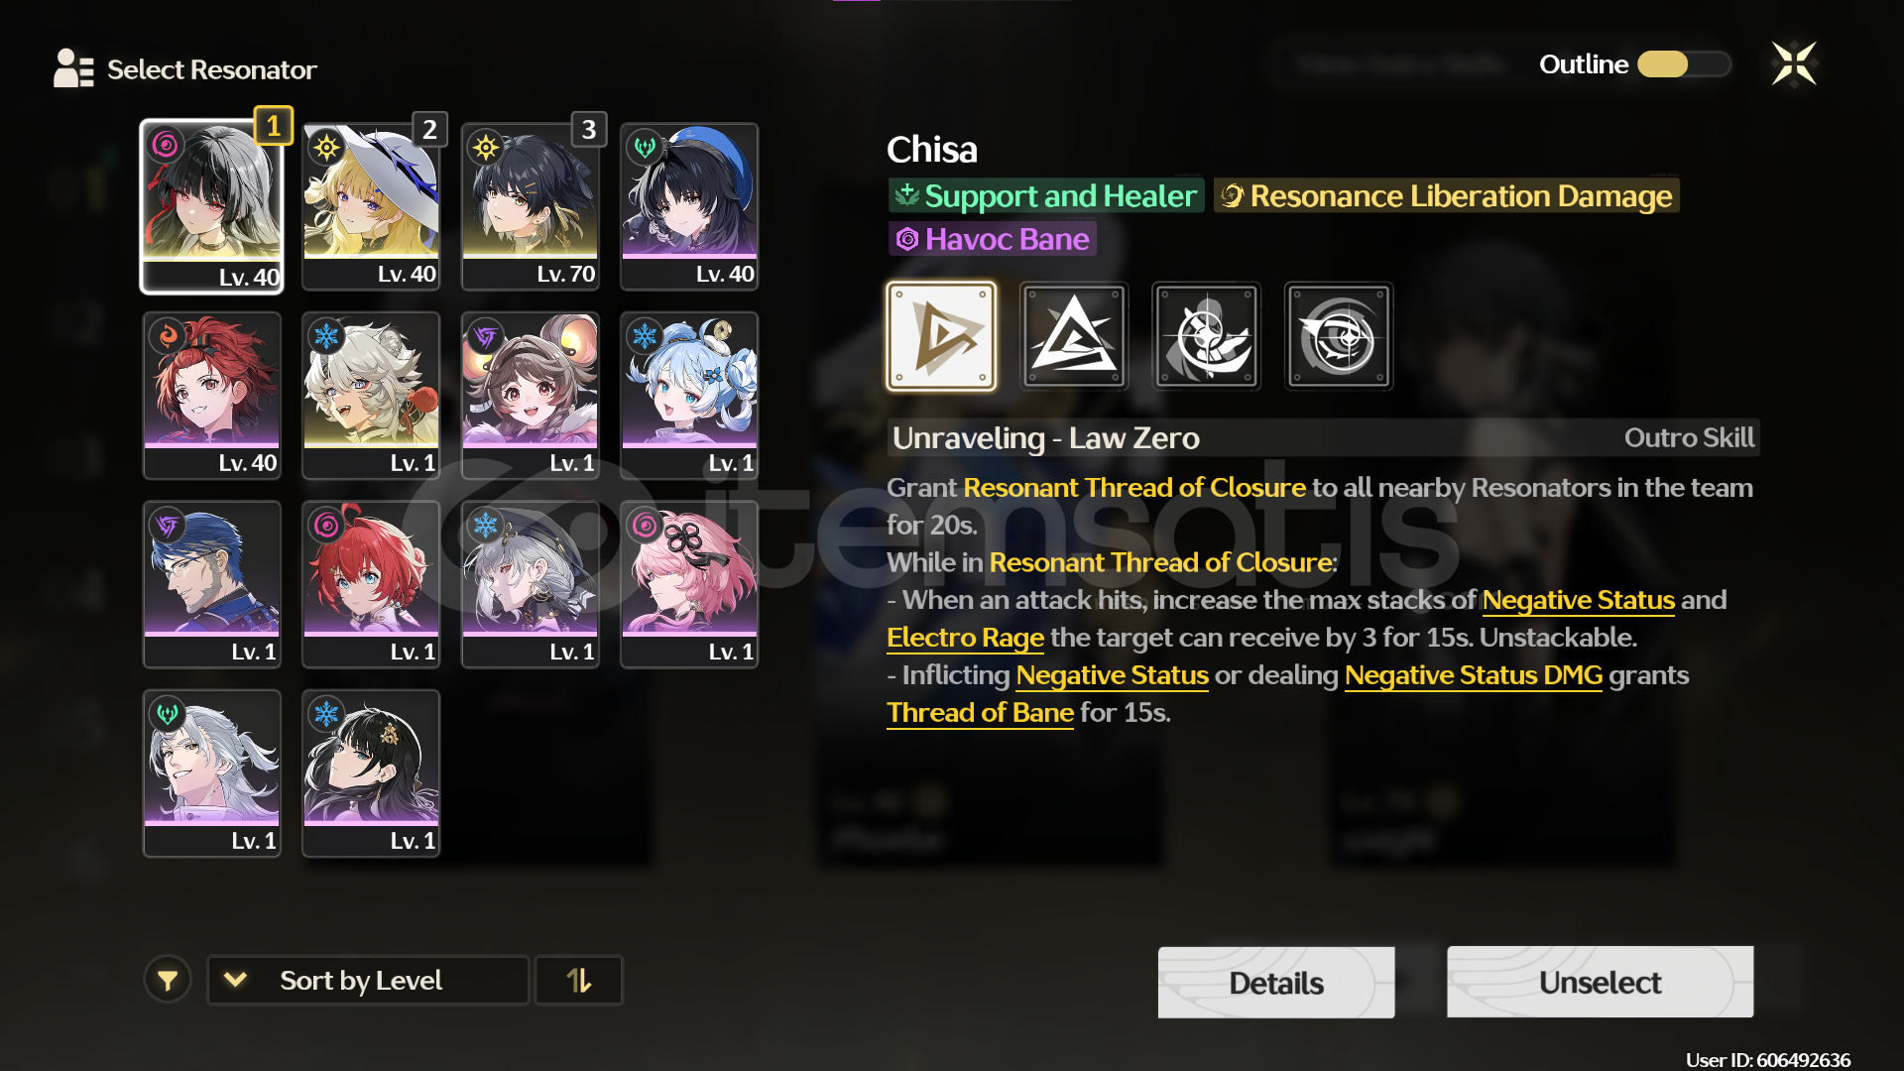The width and height of the screenshot is (1904, 1071).
Task: Choose the Lv. 70 resonator in slot 3
Action: (x=531, y=206)
